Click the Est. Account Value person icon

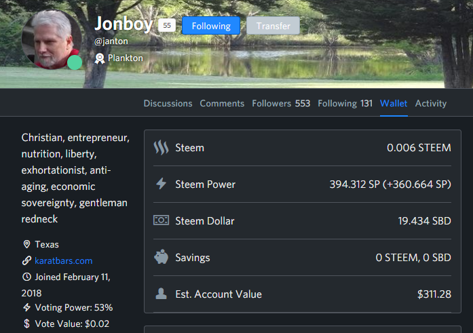(161, 294)
